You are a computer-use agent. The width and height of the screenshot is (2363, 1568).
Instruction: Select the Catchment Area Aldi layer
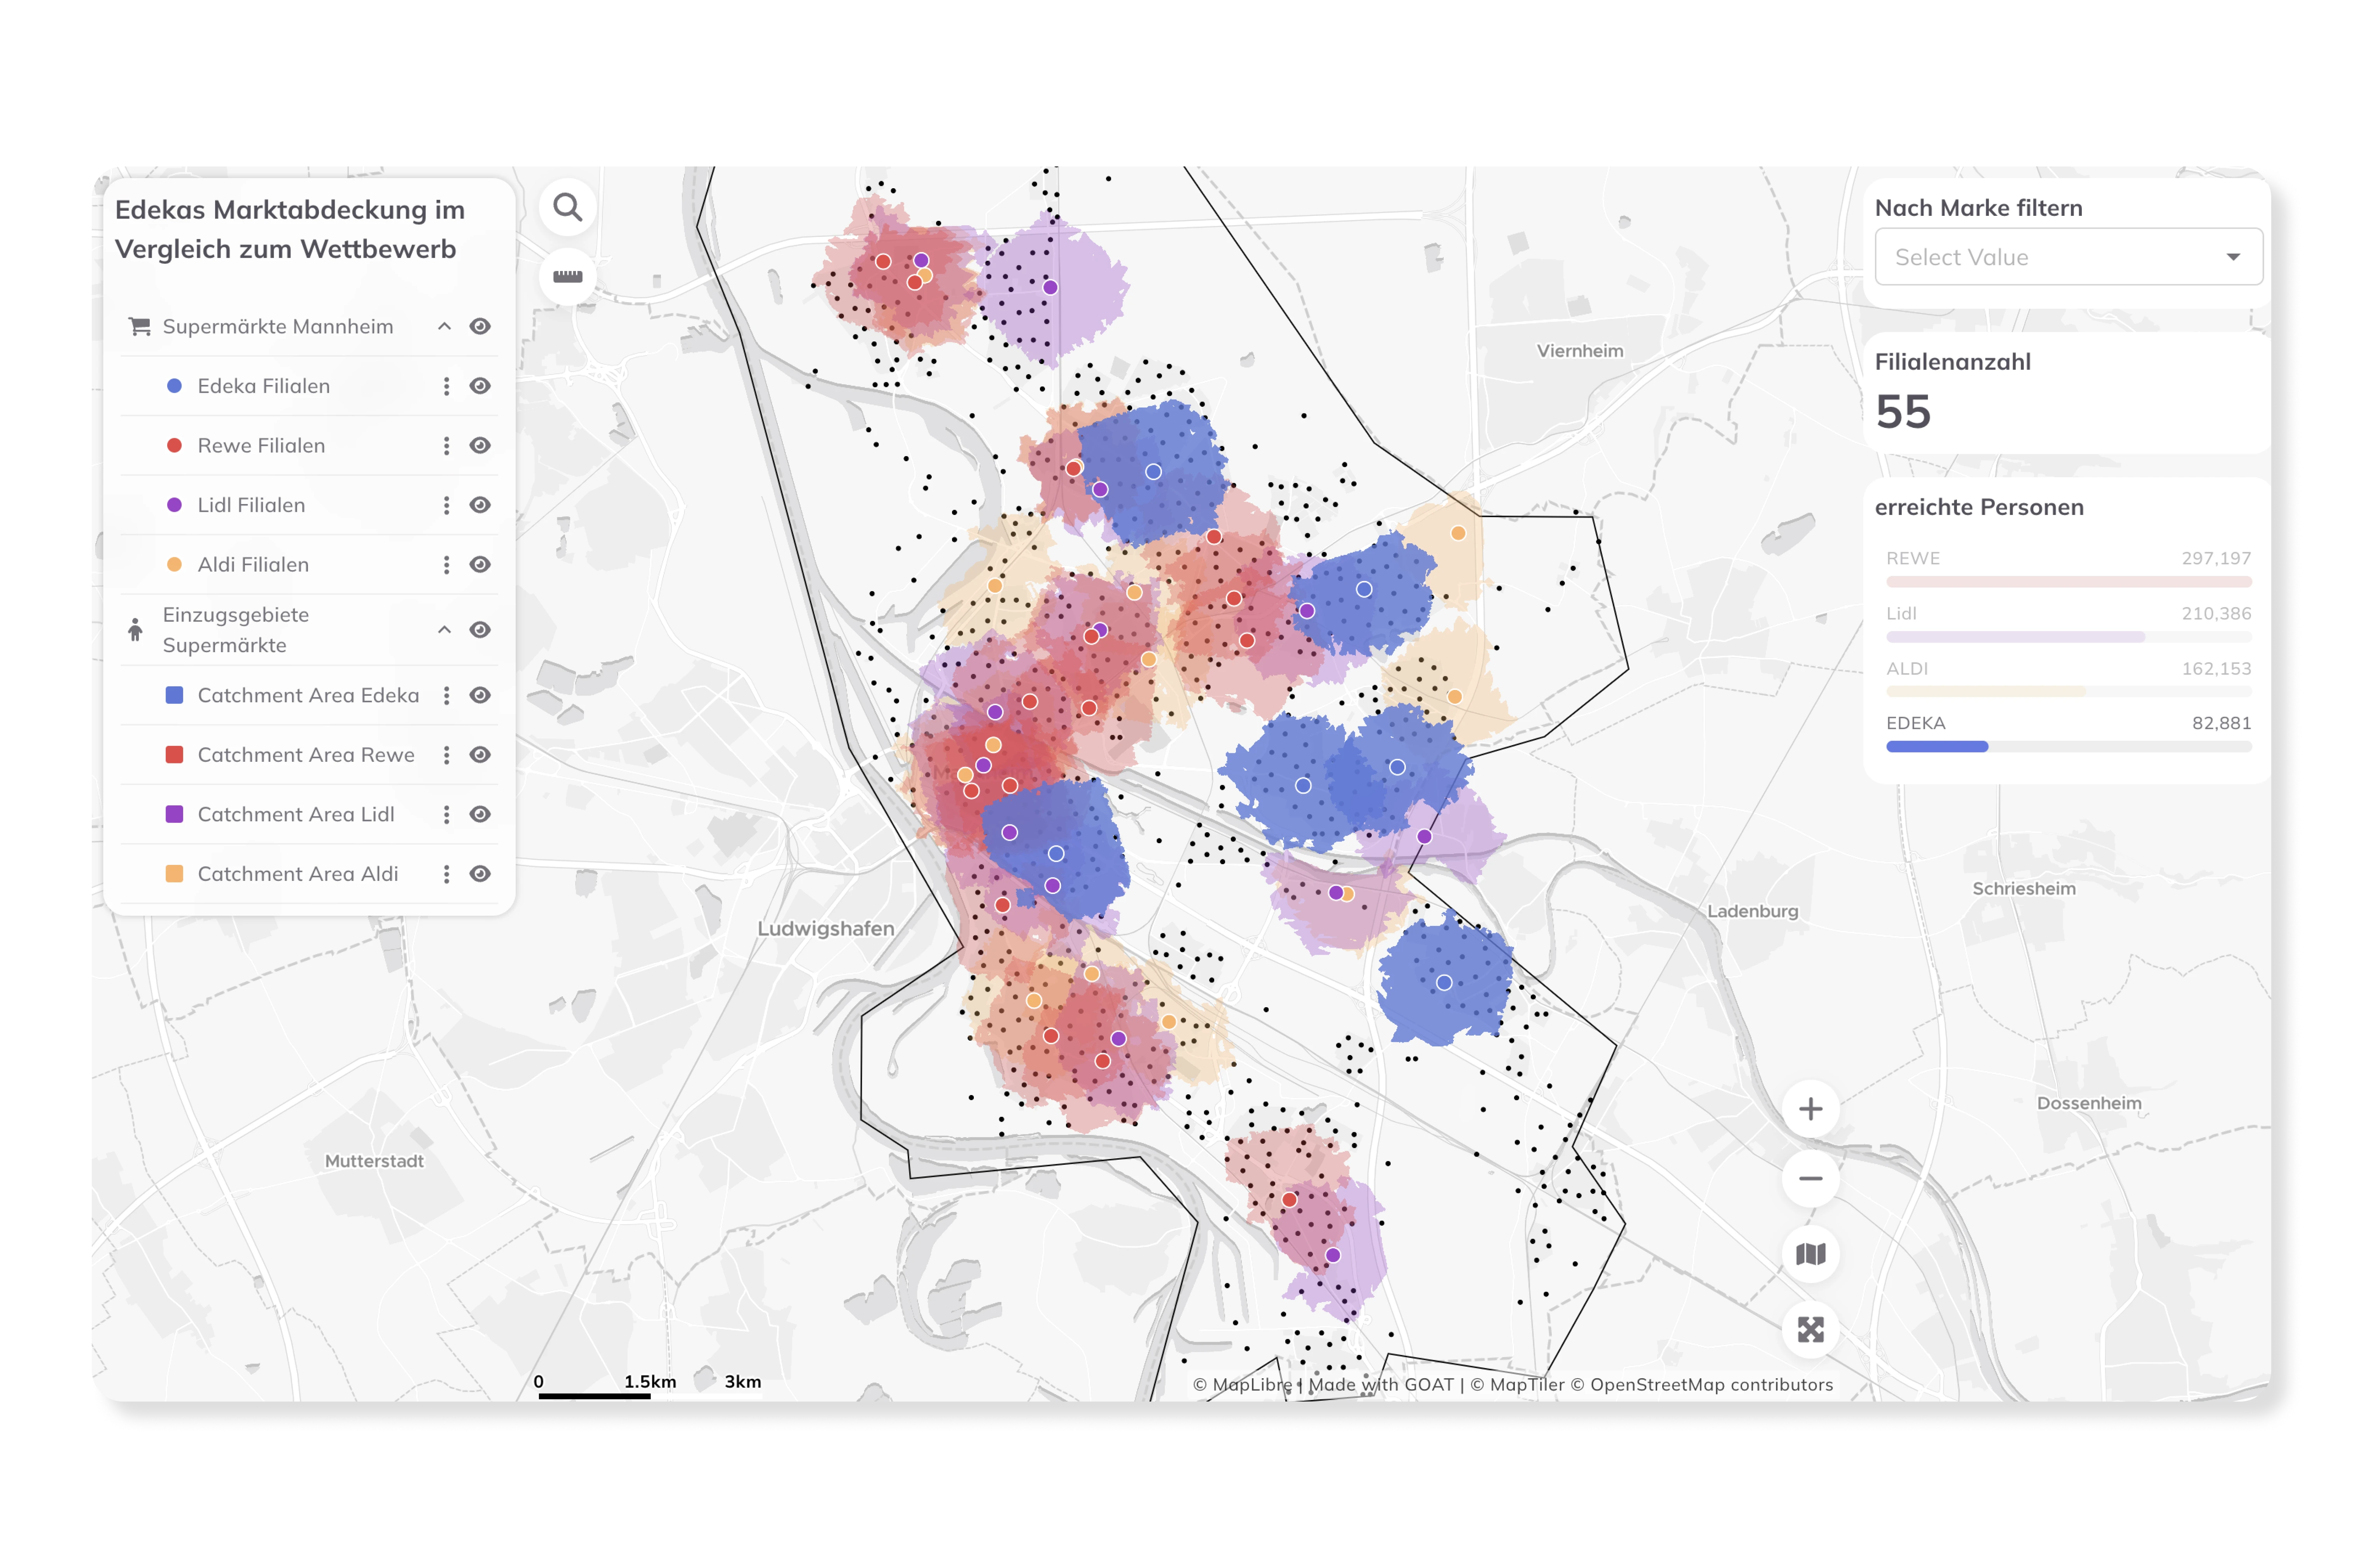coord(309,874)
